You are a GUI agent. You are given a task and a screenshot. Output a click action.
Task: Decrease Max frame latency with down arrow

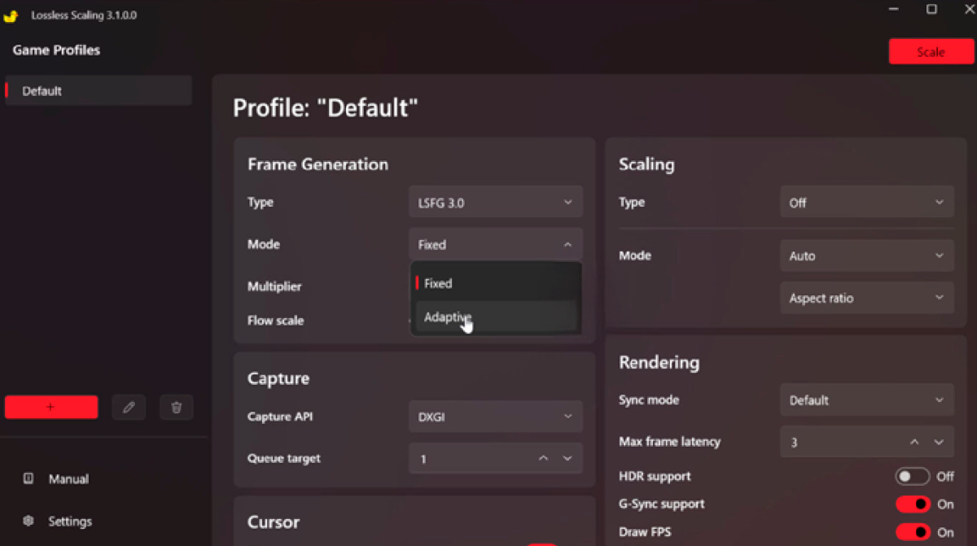(939, 442)
